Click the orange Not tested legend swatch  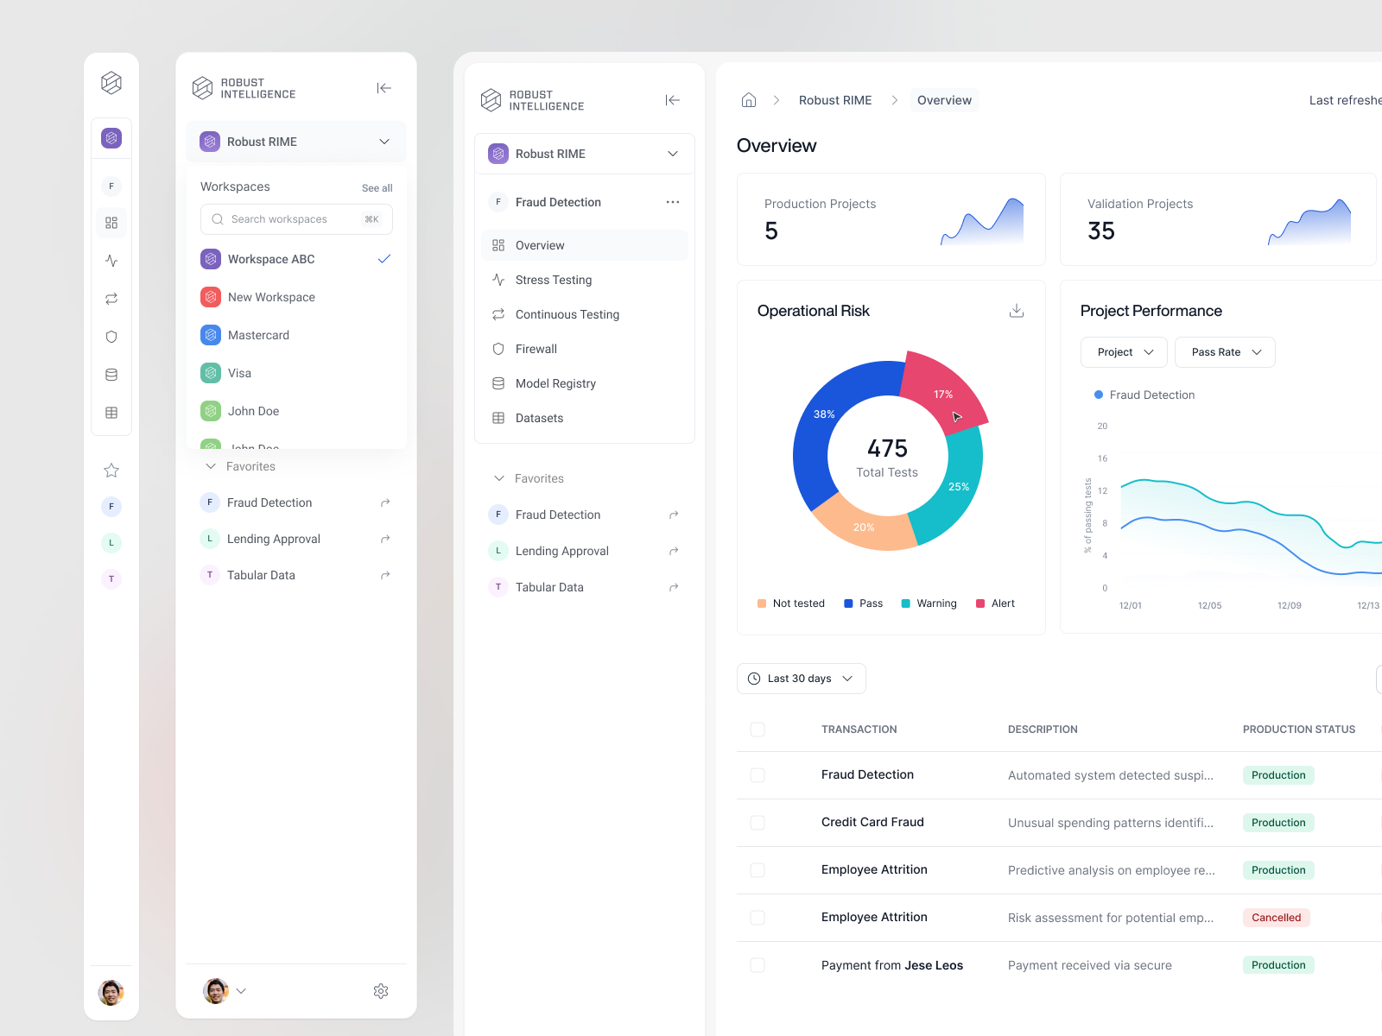(x=761, y=603)
